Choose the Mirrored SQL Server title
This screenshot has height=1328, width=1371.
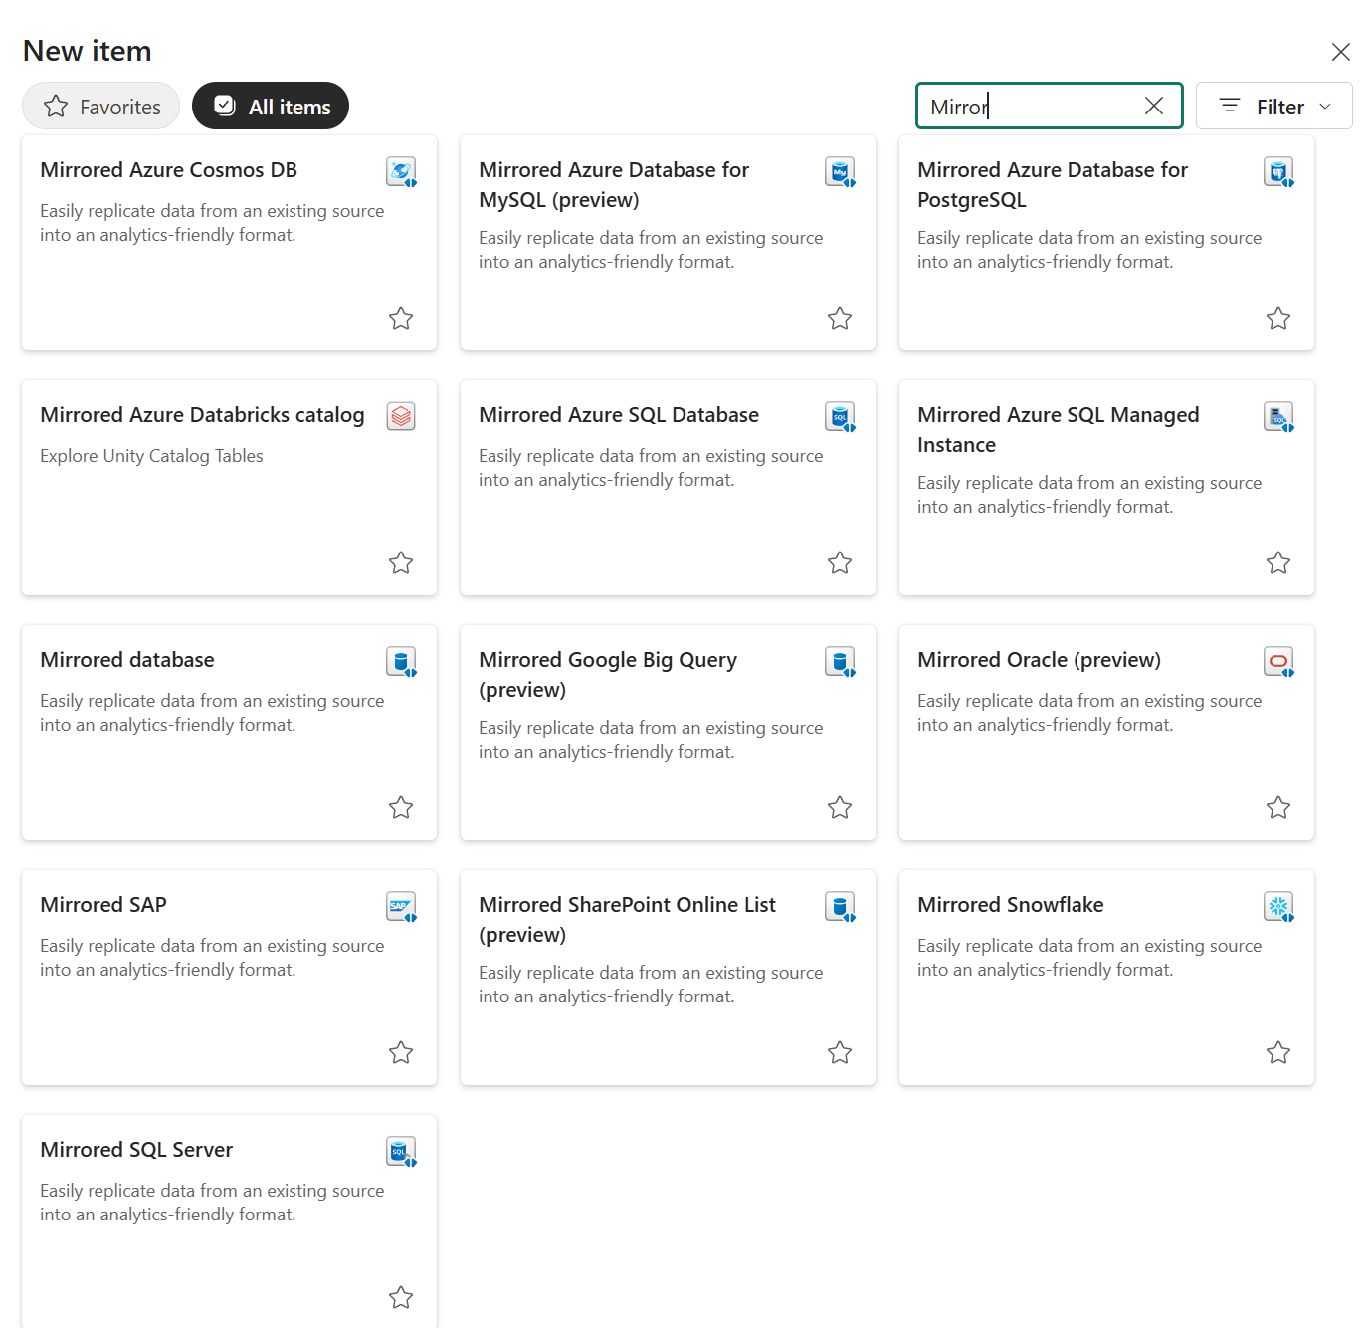pos(136,1150)
